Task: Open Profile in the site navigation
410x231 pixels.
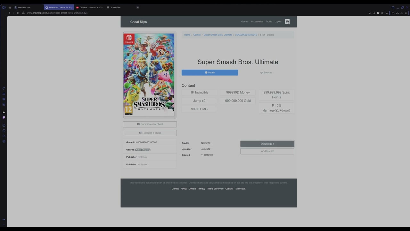Action: 269,21
